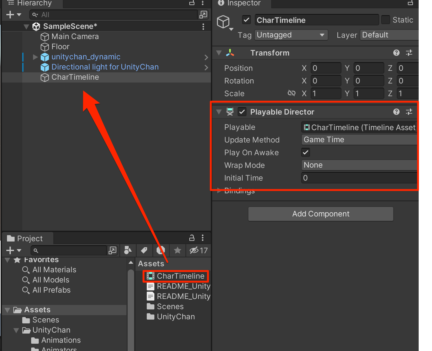Screen dimensions: 432x351
Task: Click the lock padlock icon on the Inspector
Action: pyautogui.click(x=410, y=4)
